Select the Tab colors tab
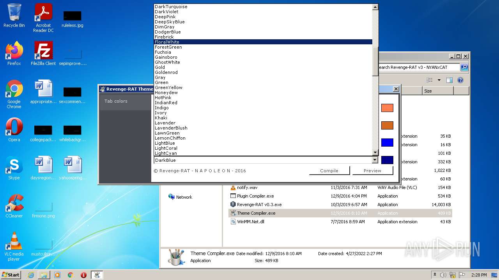499x280 pixels. coord(126,101)
